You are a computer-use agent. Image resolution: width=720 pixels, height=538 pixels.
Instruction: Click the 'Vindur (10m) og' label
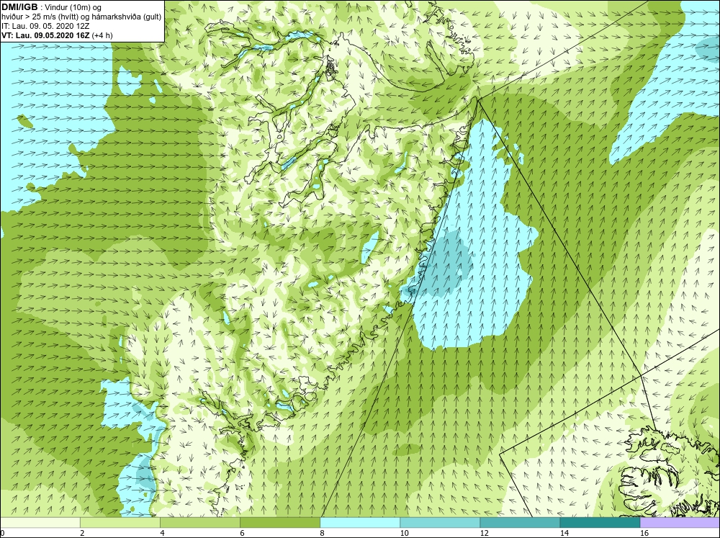click(x=73, y=7)
